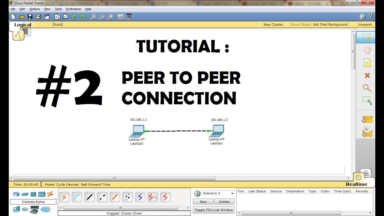This screenshot has width=384, height=216.
Task: Choose the dashed Copper Cross-Over cable
Action: tap(102, 197)
